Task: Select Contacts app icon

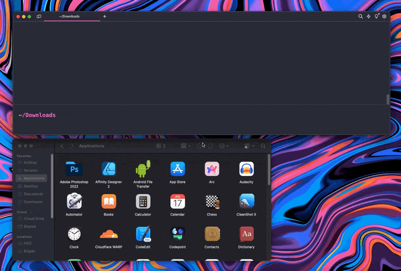Action: tap(212, 233)
